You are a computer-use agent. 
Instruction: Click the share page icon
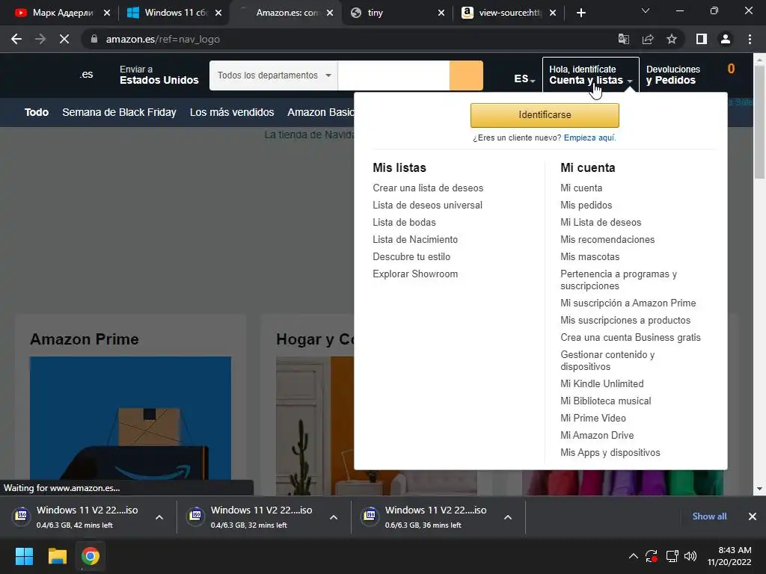pos(648,39)
